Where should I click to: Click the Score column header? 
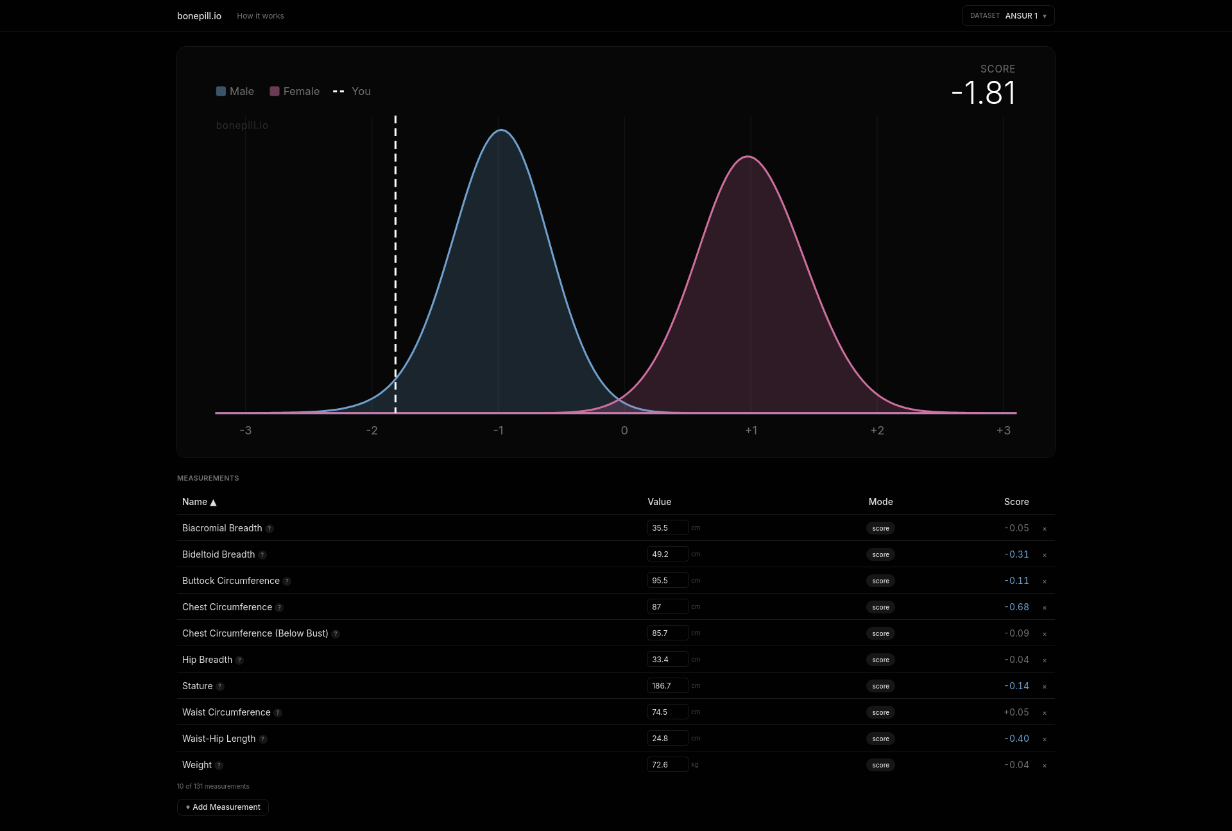pyautogui.click(x=1016, y=502)
